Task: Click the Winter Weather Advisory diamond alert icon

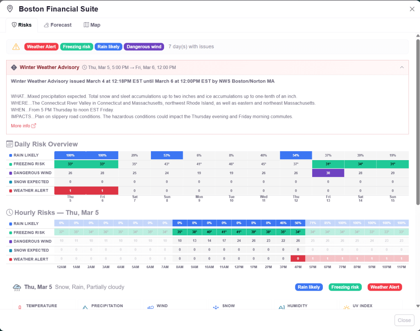Action: click(x=14, y=67)
